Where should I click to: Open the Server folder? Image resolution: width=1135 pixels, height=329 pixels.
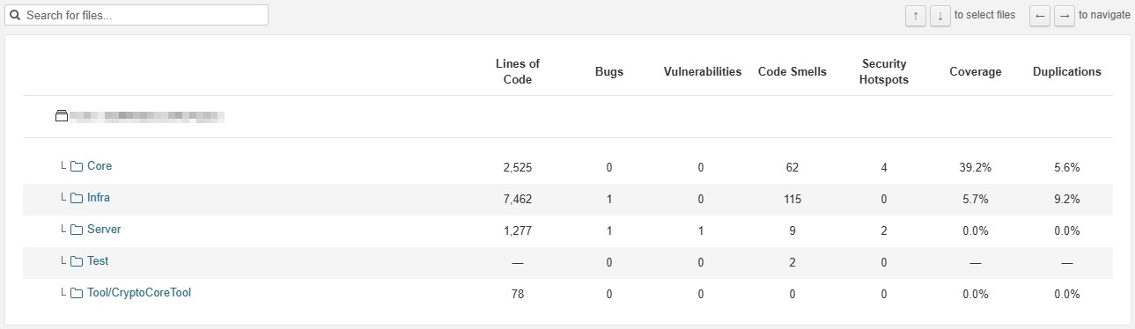104,230
